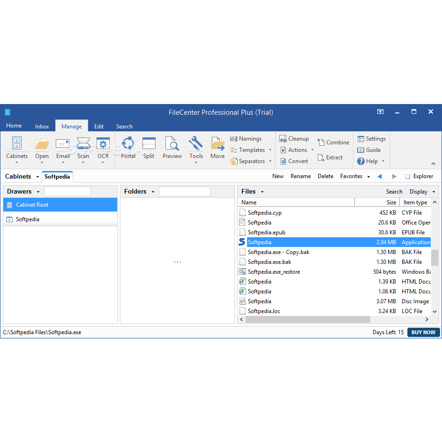Screen dimensions: 442x442
Task: Open the Portal tool
Action: (x=128, y=148)
